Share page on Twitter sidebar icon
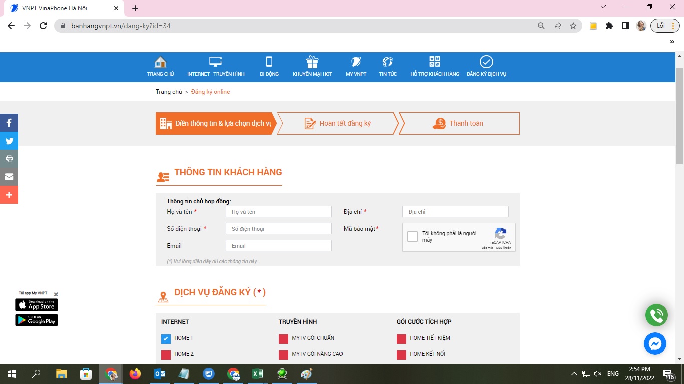 [9, 141]
